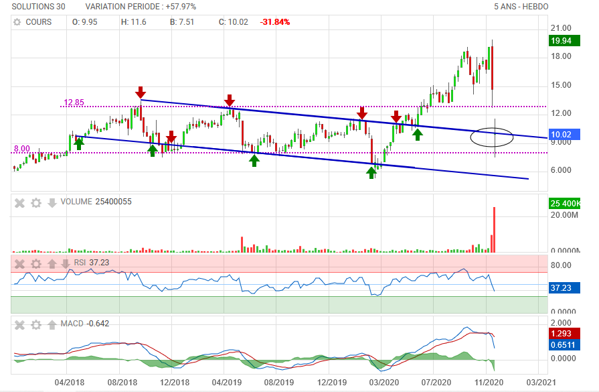Click the 15.00 price axis label
The image size is (599, 392).
pyautogui.click(x=561, y=85)
